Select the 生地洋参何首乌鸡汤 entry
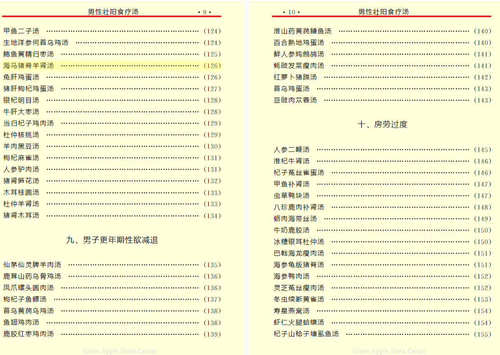The image size is (500, 355). pos(36,43)
